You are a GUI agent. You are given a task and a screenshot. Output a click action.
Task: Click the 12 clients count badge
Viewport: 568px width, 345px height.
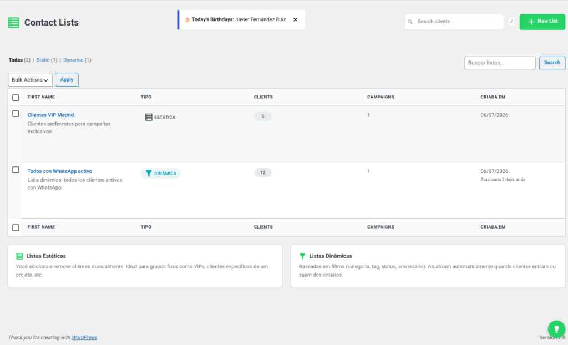[x=262, y=172]
